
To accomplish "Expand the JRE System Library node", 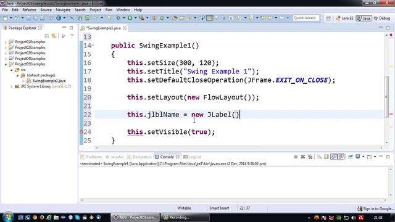I will (x=12, y=86).
